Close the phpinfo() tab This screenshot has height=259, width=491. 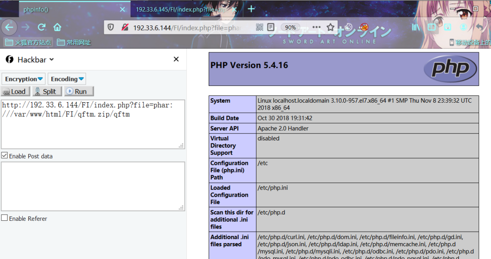point(122,10)
